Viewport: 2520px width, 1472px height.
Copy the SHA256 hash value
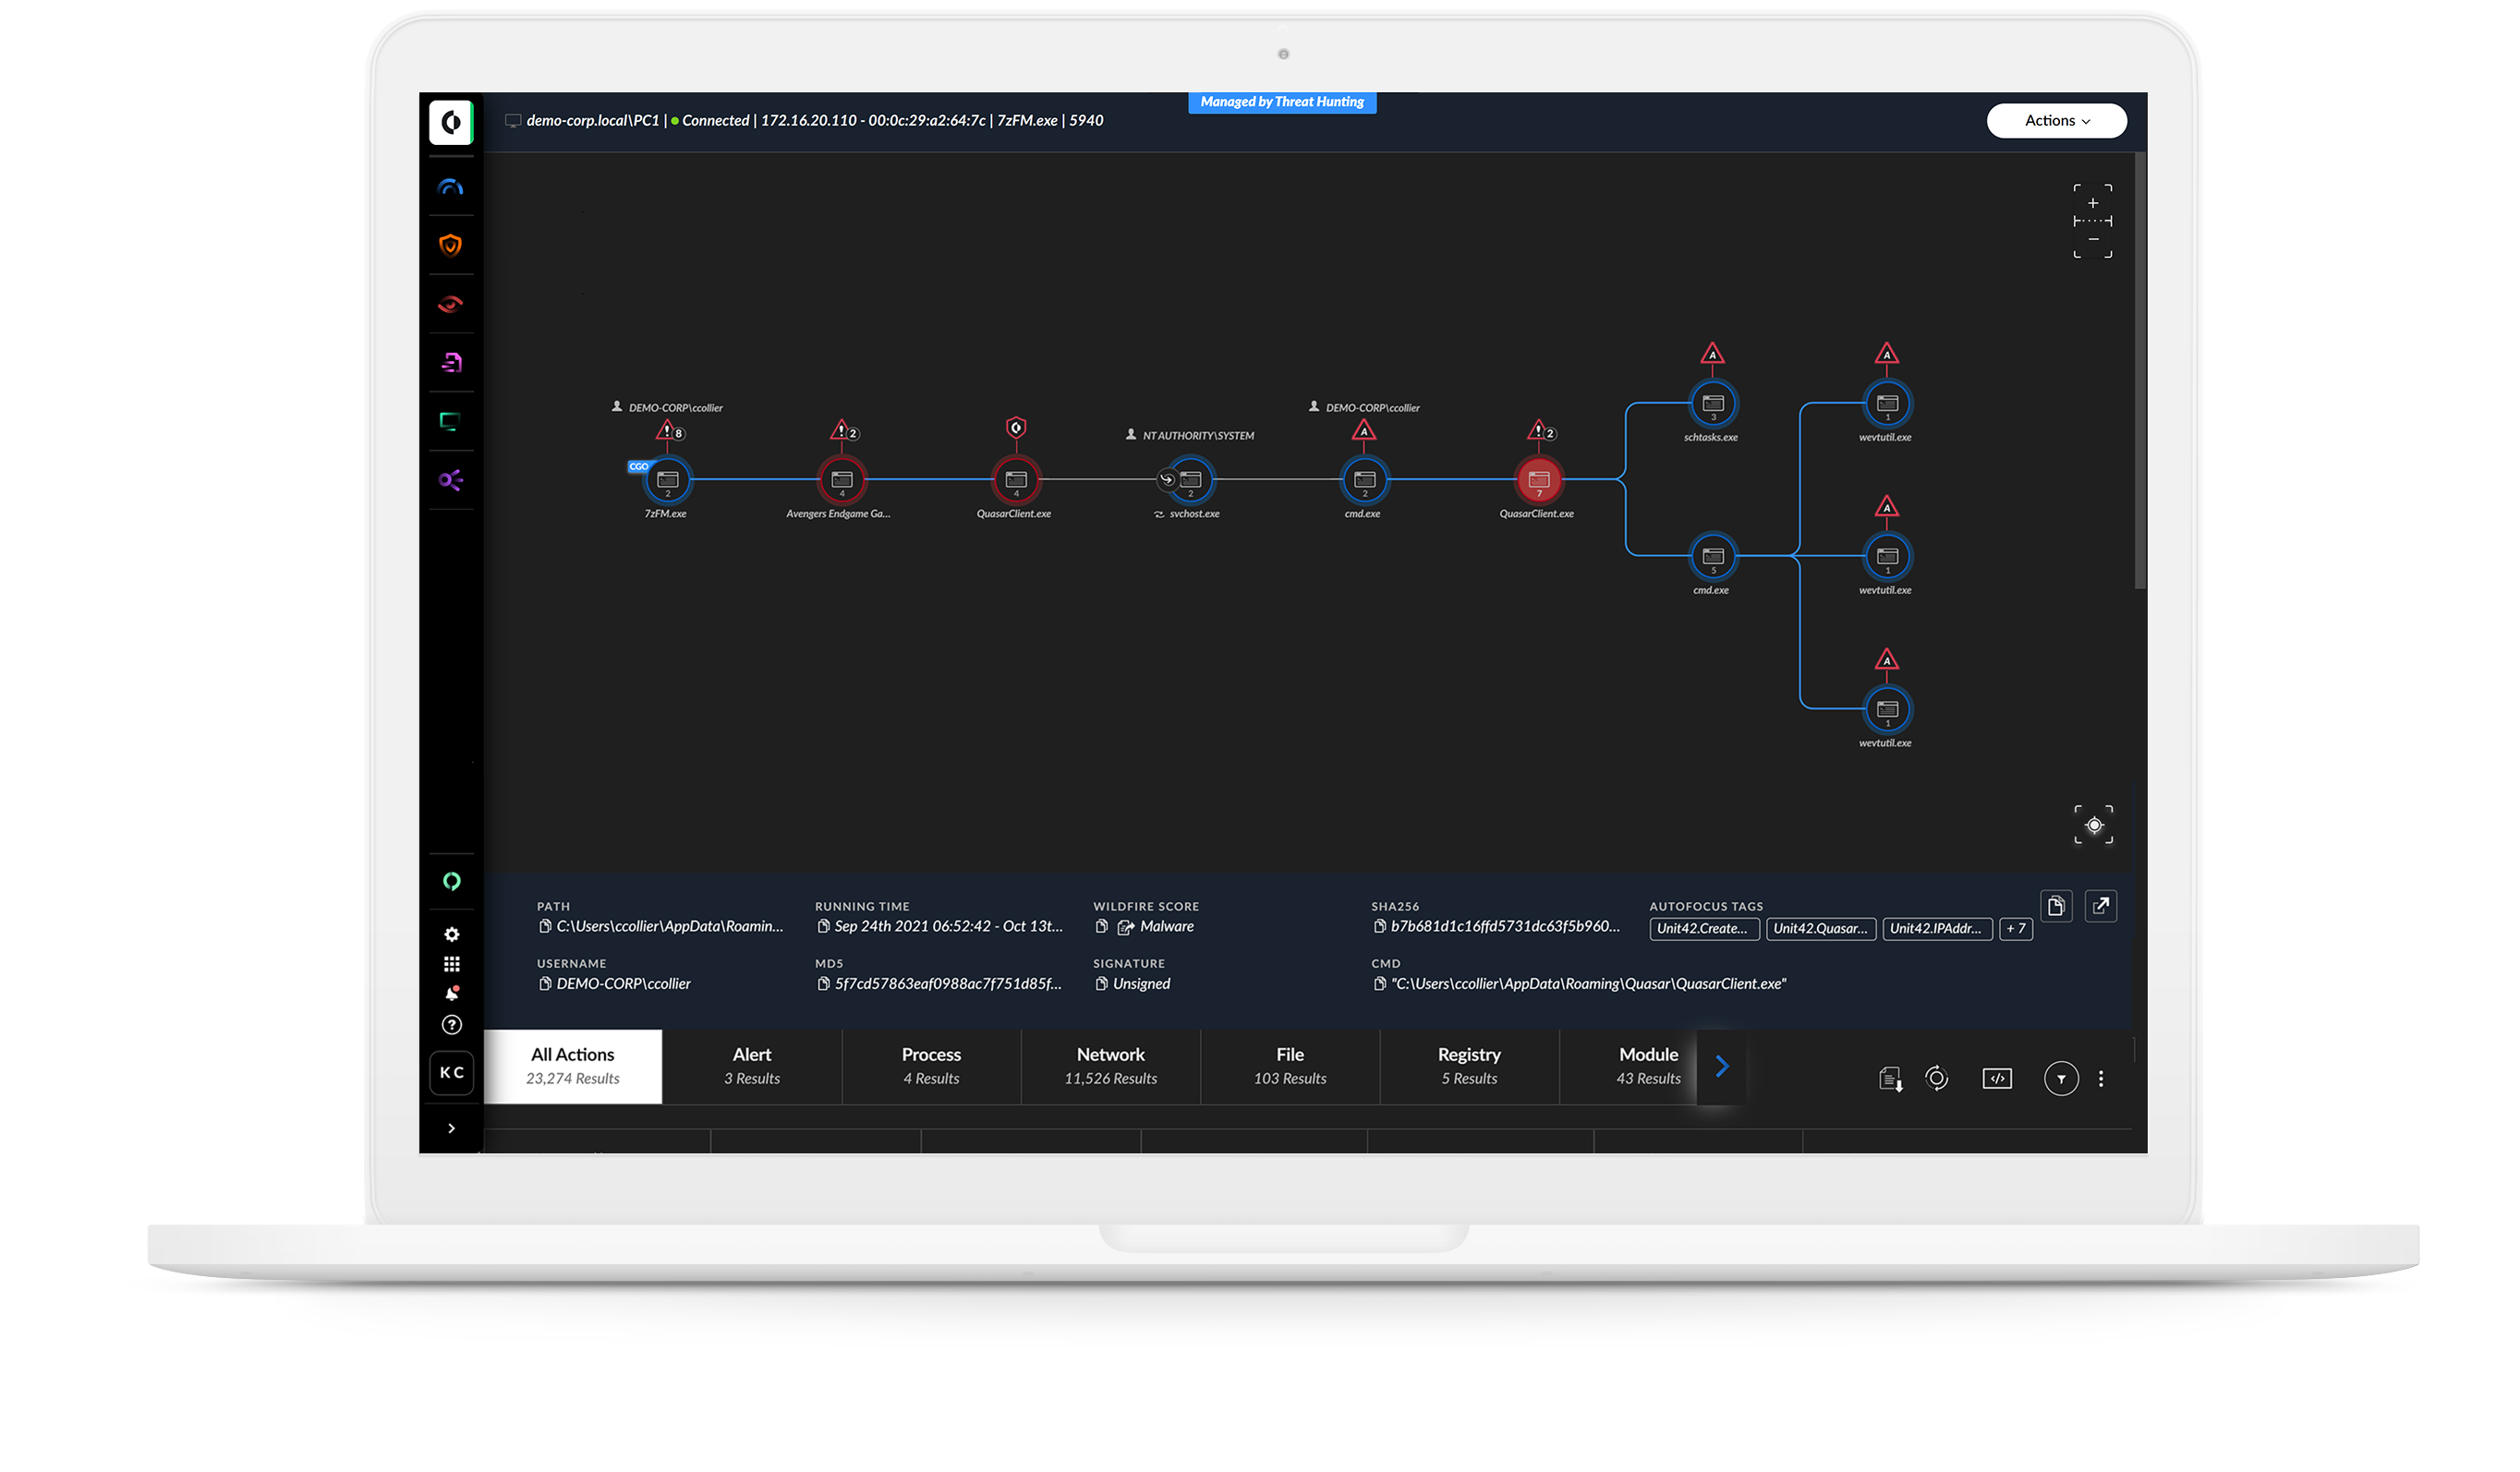click(1380, 927)
